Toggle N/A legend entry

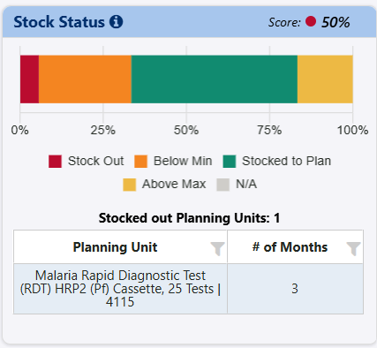pos(237,185)
